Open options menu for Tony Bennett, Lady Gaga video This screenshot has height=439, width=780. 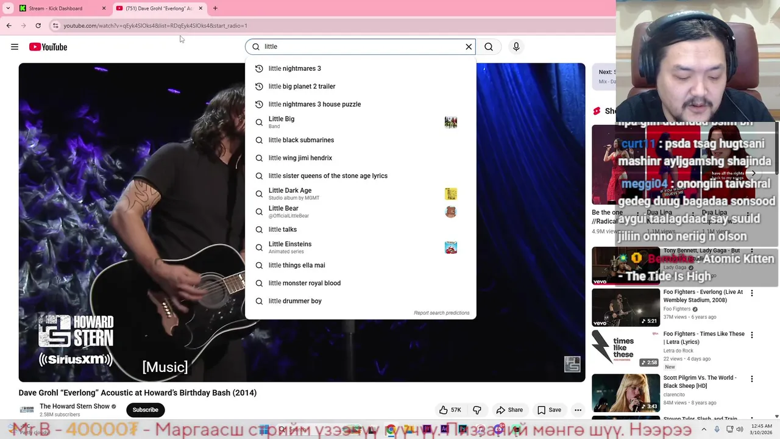[751, 251]
